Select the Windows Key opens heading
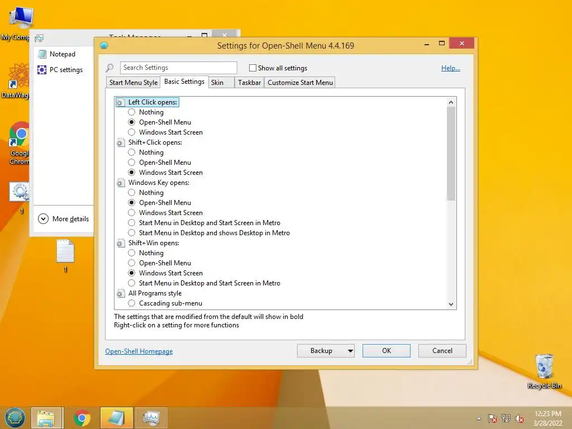 (x=159, y=183)
